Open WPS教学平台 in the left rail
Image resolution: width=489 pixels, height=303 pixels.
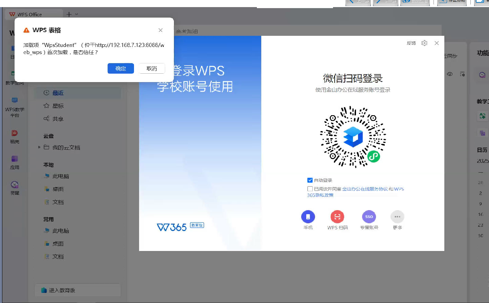click(x=15, y=107)
